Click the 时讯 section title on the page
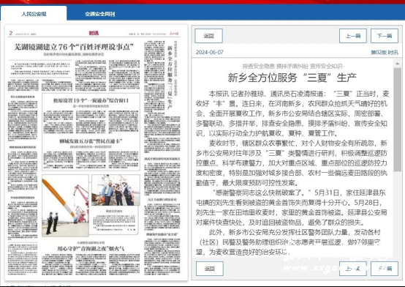Screen dimensions: 405x287 [94, 33]
